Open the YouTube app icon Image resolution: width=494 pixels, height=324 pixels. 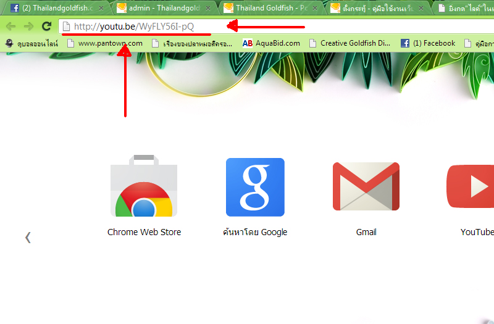point(470,186)
